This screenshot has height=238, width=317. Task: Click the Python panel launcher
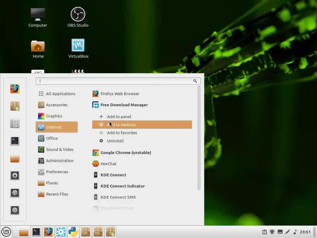point(73,232)
